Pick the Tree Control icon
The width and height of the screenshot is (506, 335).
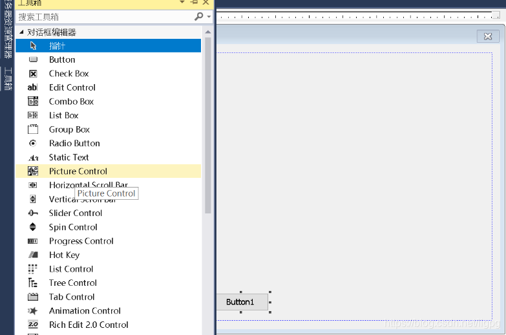[32, 283]
